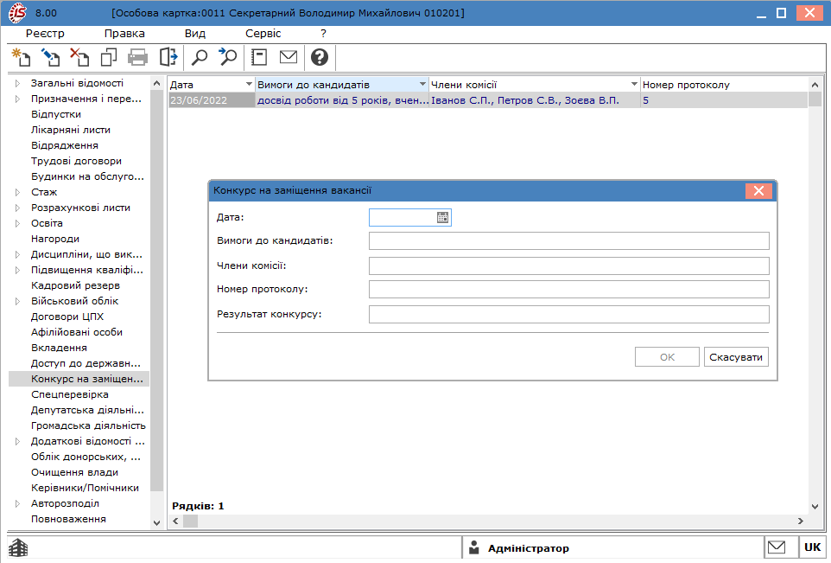Click the Find next magnifier icon

[228, 57]
